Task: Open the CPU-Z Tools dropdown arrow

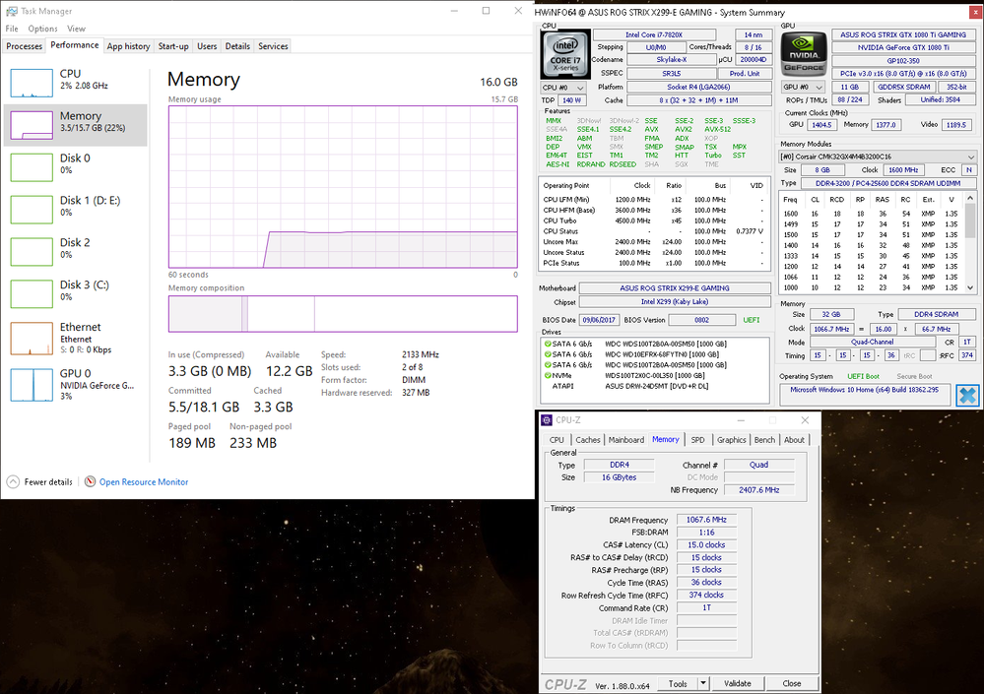Action: (x=703, y=683)
